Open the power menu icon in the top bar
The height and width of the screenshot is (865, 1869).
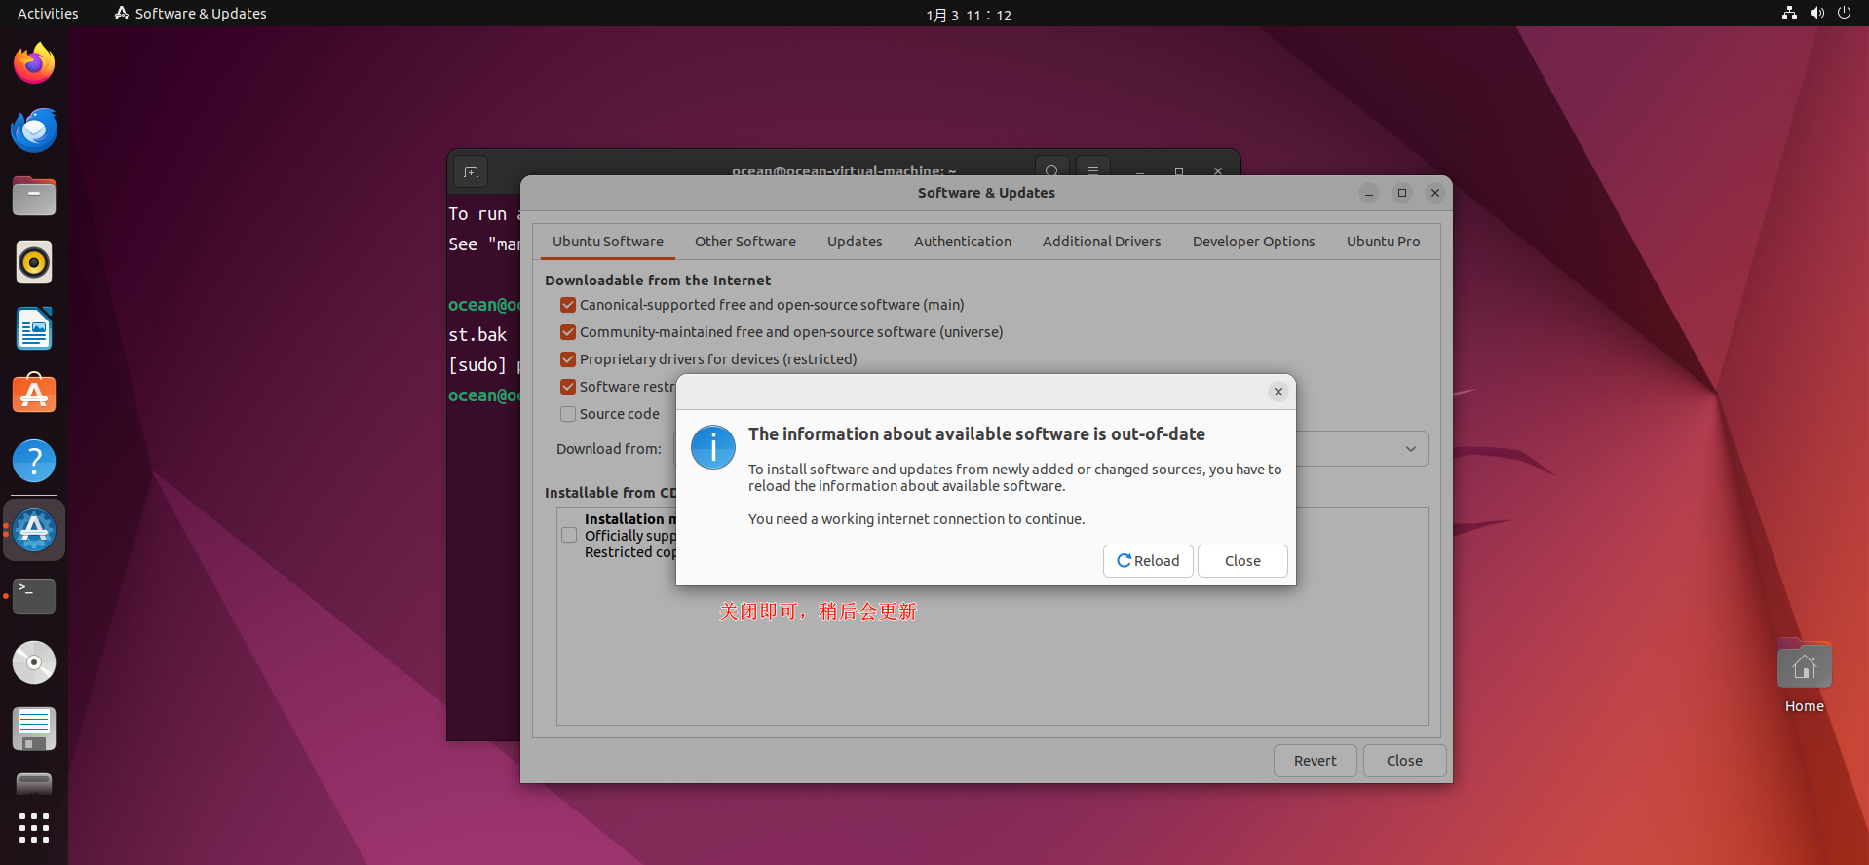[x=1844, y=14]
